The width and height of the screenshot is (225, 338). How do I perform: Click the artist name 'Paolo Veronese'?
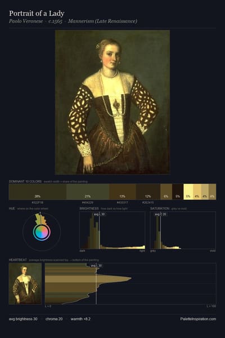(x=26, y=21)
